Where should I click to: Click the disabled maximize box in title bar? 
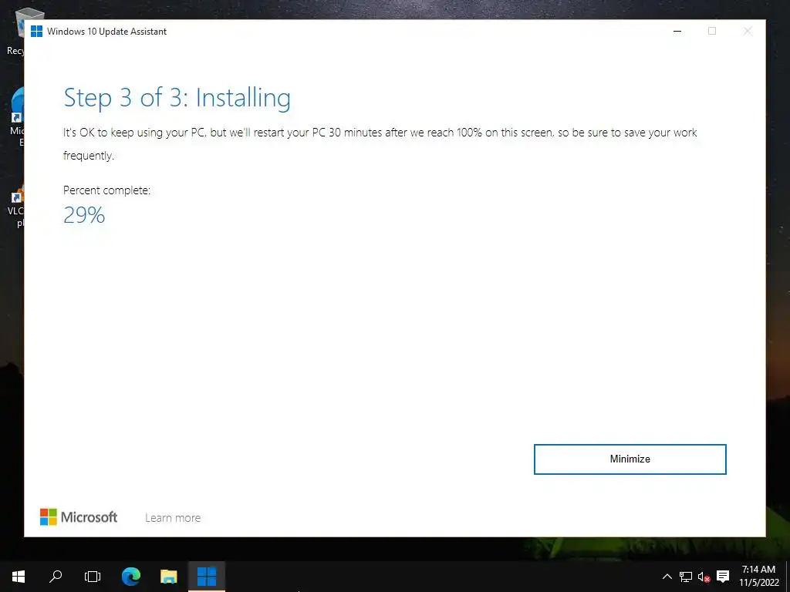click(x=712, y=31)
